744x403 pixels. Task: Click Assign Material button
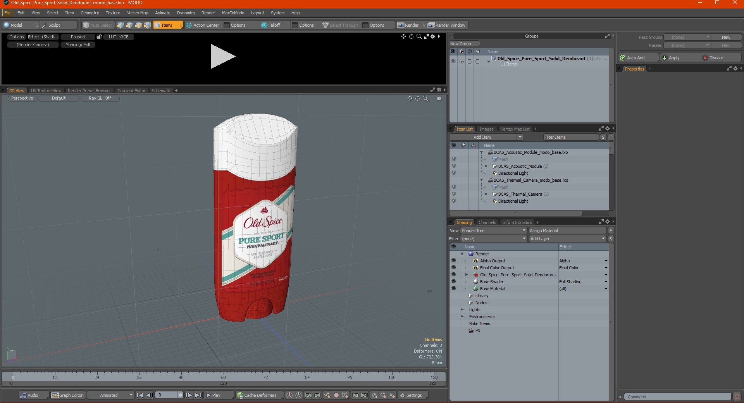pos(567,231)
